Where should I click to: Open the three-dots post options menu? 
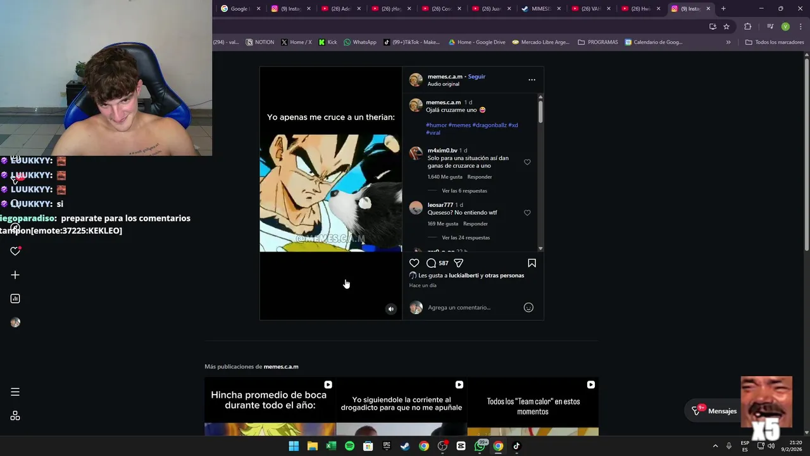pyautogui.click(x=532, y=80)
